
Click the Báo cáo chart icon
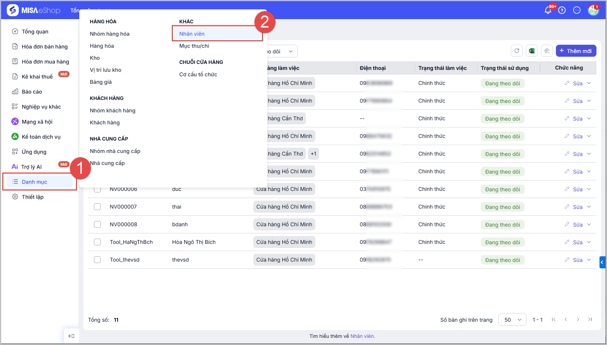pos(15,91)
